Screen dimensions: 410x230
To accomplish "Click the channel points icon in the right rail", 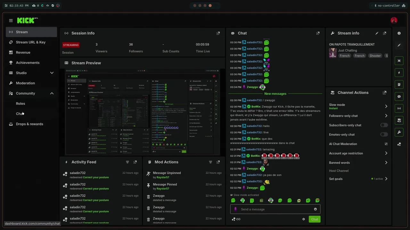I will tap(399, 144).
